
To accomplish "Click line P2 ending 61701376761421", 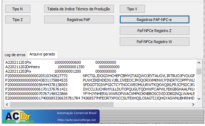I will (x=100, y=90).
